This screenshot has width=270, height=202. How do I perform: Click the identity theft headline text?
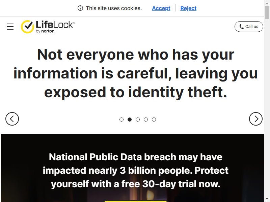point(136,73)
